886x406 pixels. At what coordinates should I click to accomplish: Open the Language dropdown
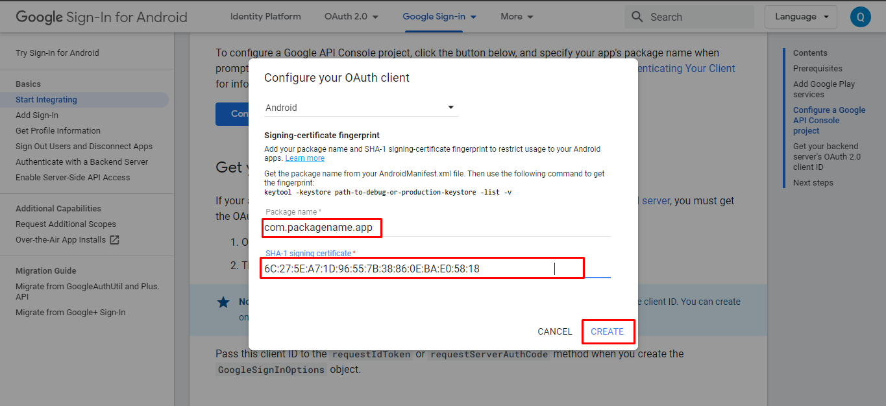(800, 17)
